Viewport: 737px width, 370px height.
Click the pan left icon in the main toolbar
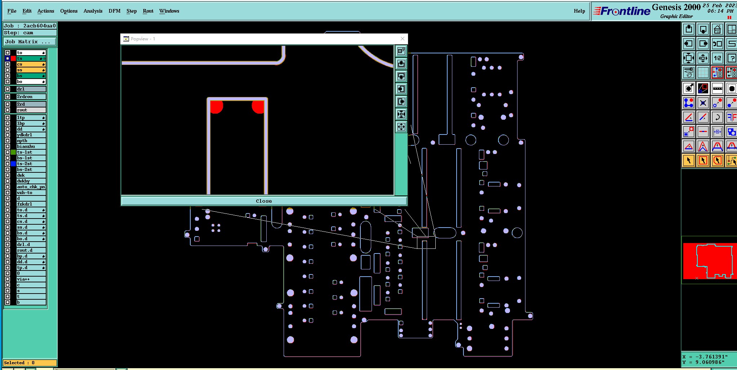pyautogui.click(x=689, y=44)
